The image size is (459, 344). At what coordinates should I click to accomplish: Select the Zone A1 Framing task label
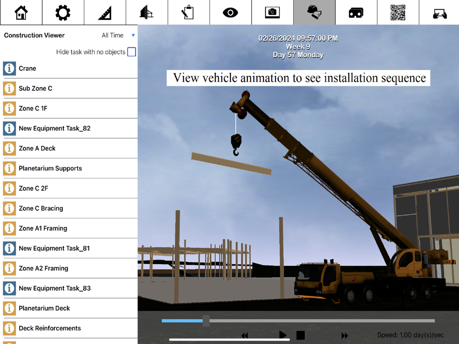43,228
